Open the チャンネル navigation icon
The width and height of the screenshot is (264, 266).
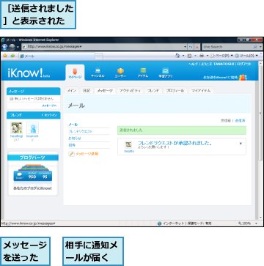[x=98, y=73]
